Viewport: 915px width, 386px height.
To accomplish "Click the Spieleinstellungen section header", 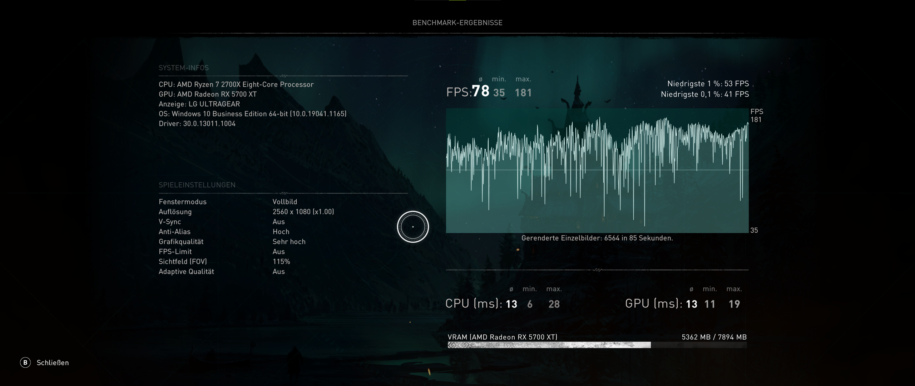I will [x=197, y=185].
